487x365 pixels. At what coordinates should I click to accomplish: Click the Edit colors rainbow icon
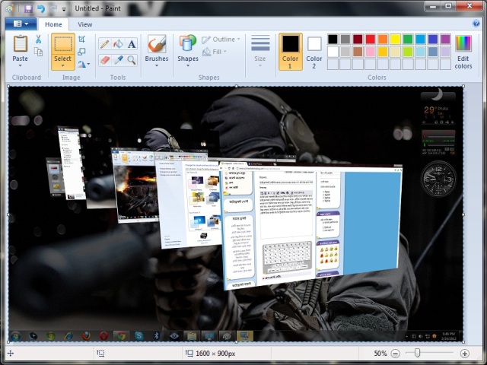pyautogui.click(x=463, y=43)
